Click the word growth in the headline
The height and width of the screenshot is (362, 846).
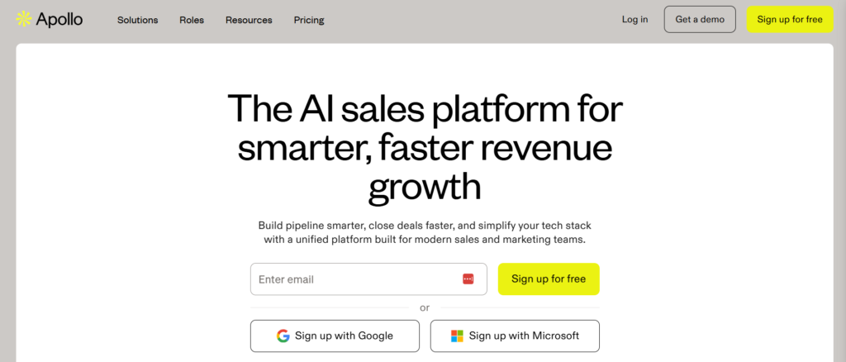click(425, 185)
